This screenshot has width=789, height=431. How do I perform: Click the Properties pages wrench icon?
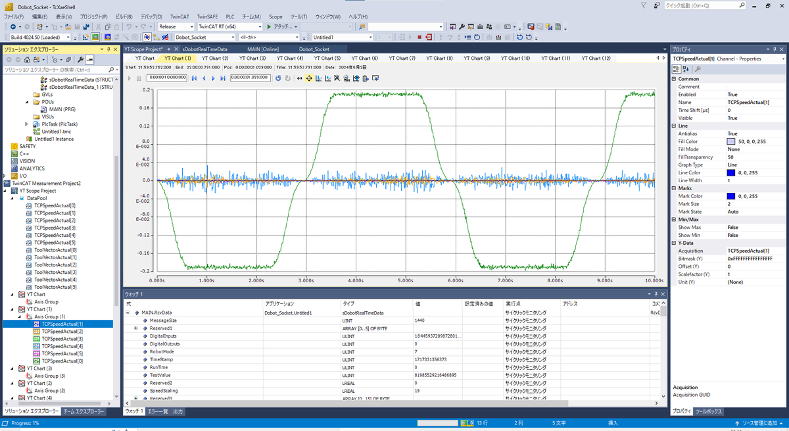point(698,69)
